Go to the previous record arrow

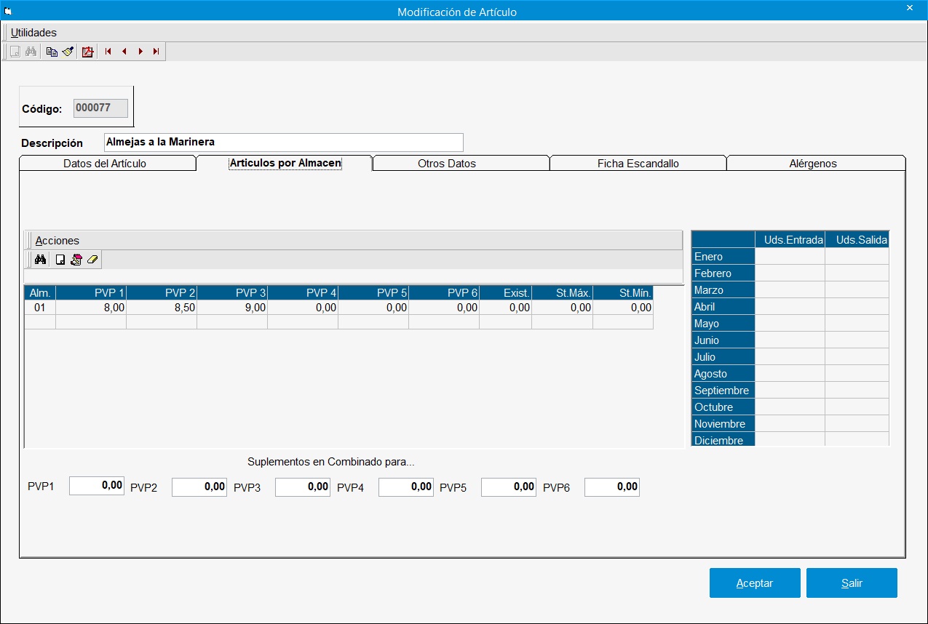pyautogui.click(x=124, y=52)
